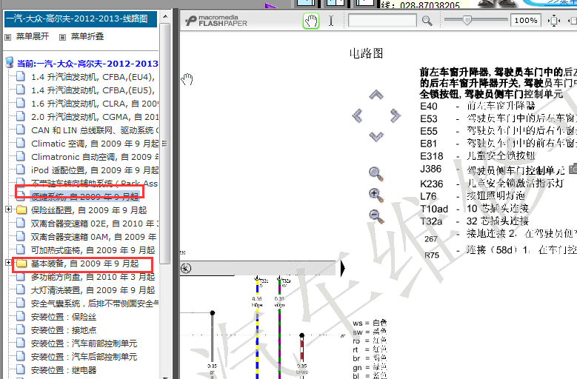This screenshot has height=379, width=577.
Task: Click the 100% zoom percentage box
Action: coord(525,21)
